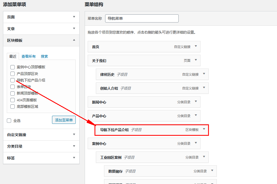Open the 搜索 tab

44,56
